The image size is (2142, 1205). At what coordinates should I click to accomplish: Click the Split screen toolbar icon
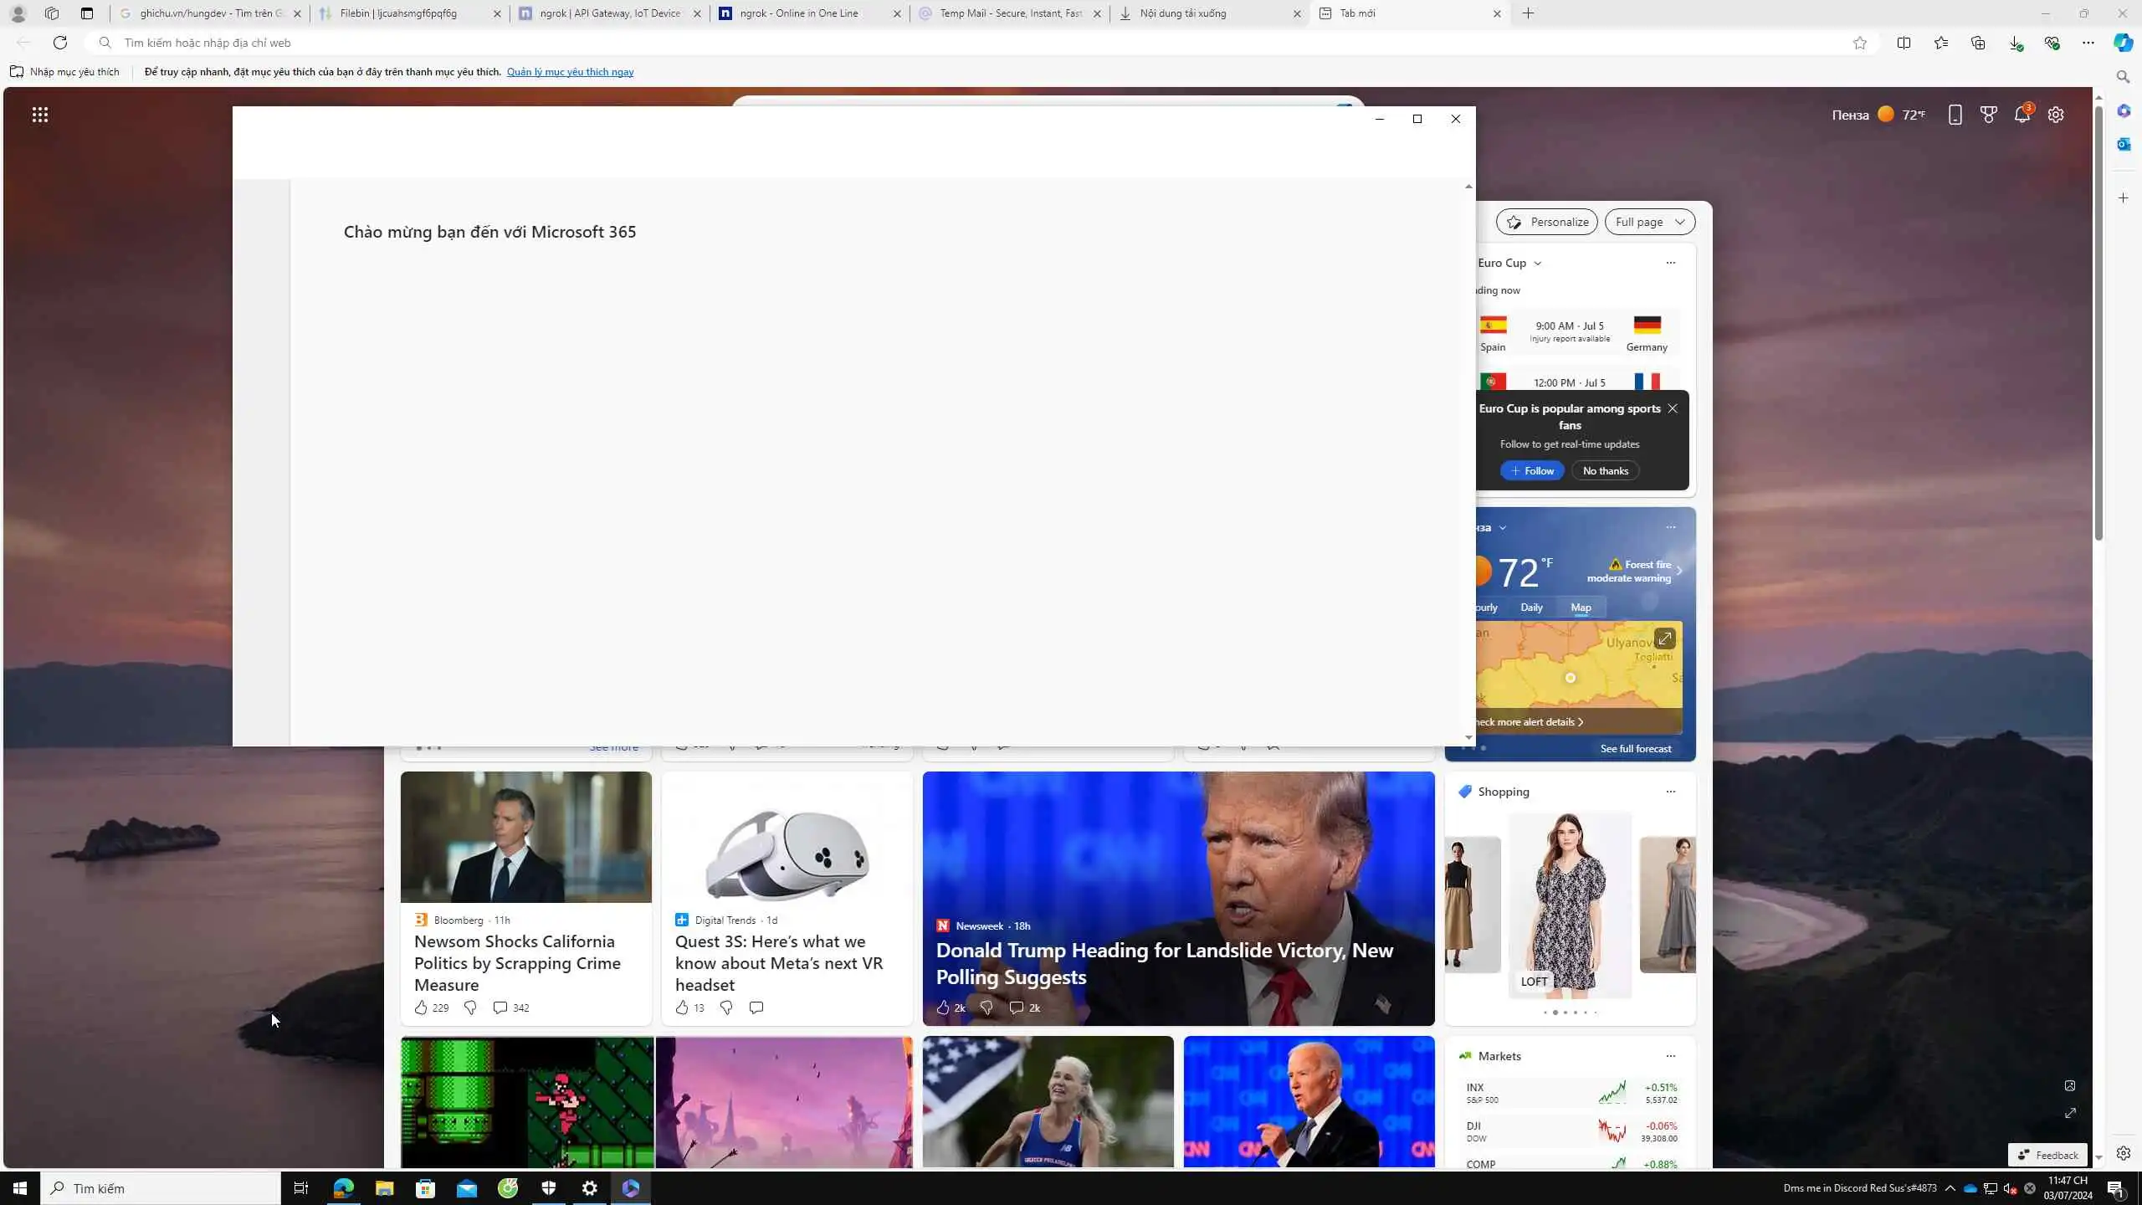1904,43
